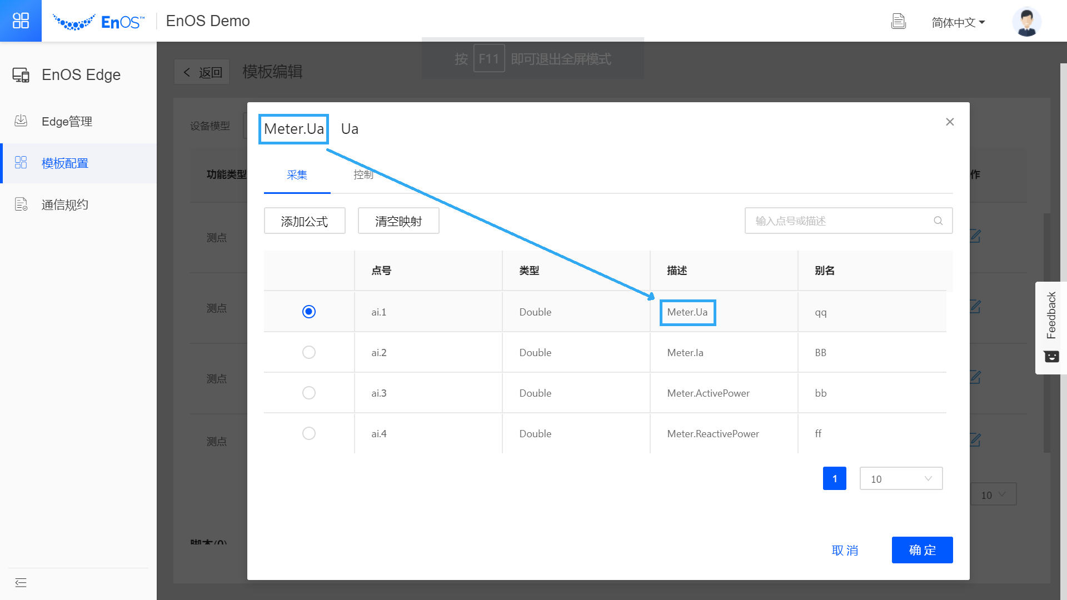Screen dimensions: 1067x600
Task: Close the Meter.Ua mapping dialog
Action: 950,122
